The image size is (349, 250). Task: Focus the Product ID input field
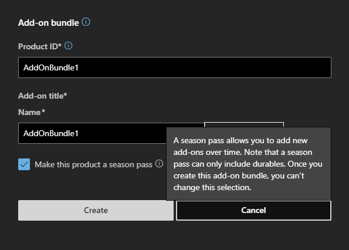point(175,67)
